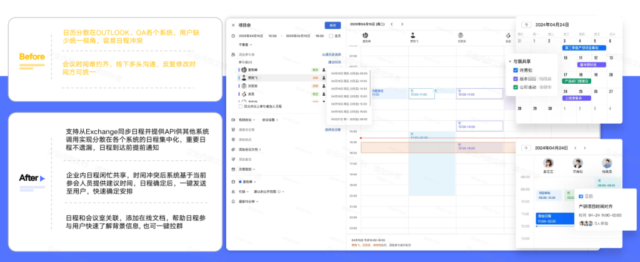Open the blue 第二季度产研项目筹划 event
Image resolution: width=640 pixels, height=262 pixels.
point(584,48)
